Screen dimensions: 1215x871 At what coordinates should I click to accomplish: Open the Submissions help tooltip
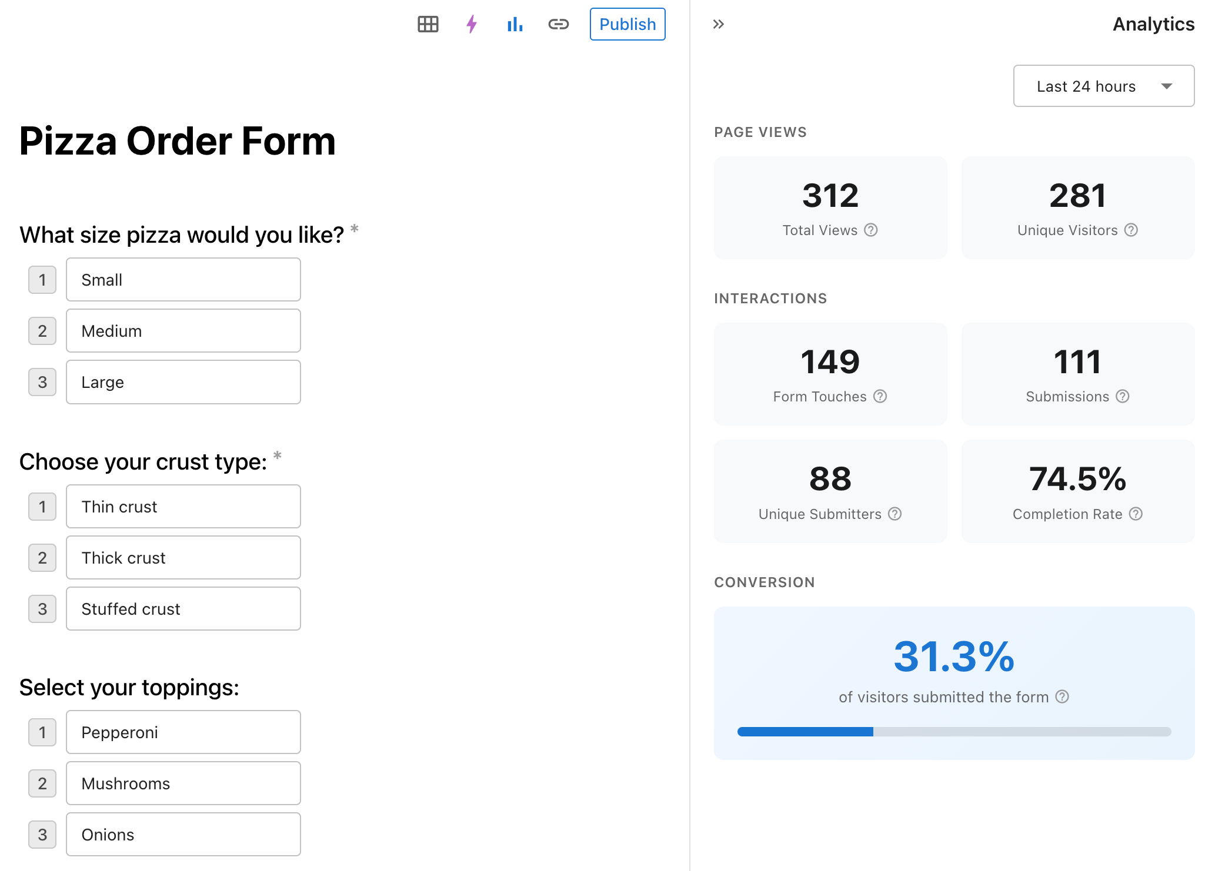[x=1123, y=397]
